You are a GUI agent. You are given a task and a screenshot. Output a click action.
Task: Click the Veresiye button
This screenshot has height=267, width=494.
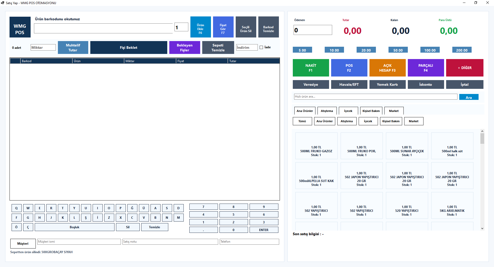(311, 84)
